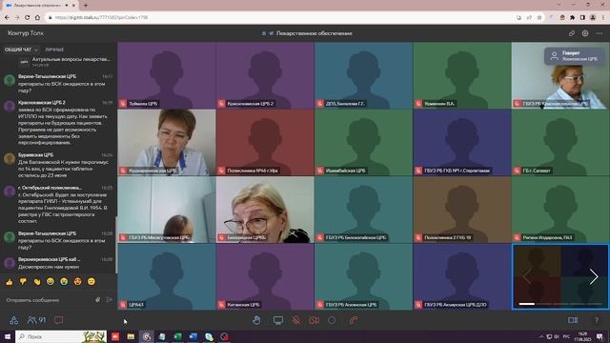Open three-dots more menu in header

click(600, 33)
